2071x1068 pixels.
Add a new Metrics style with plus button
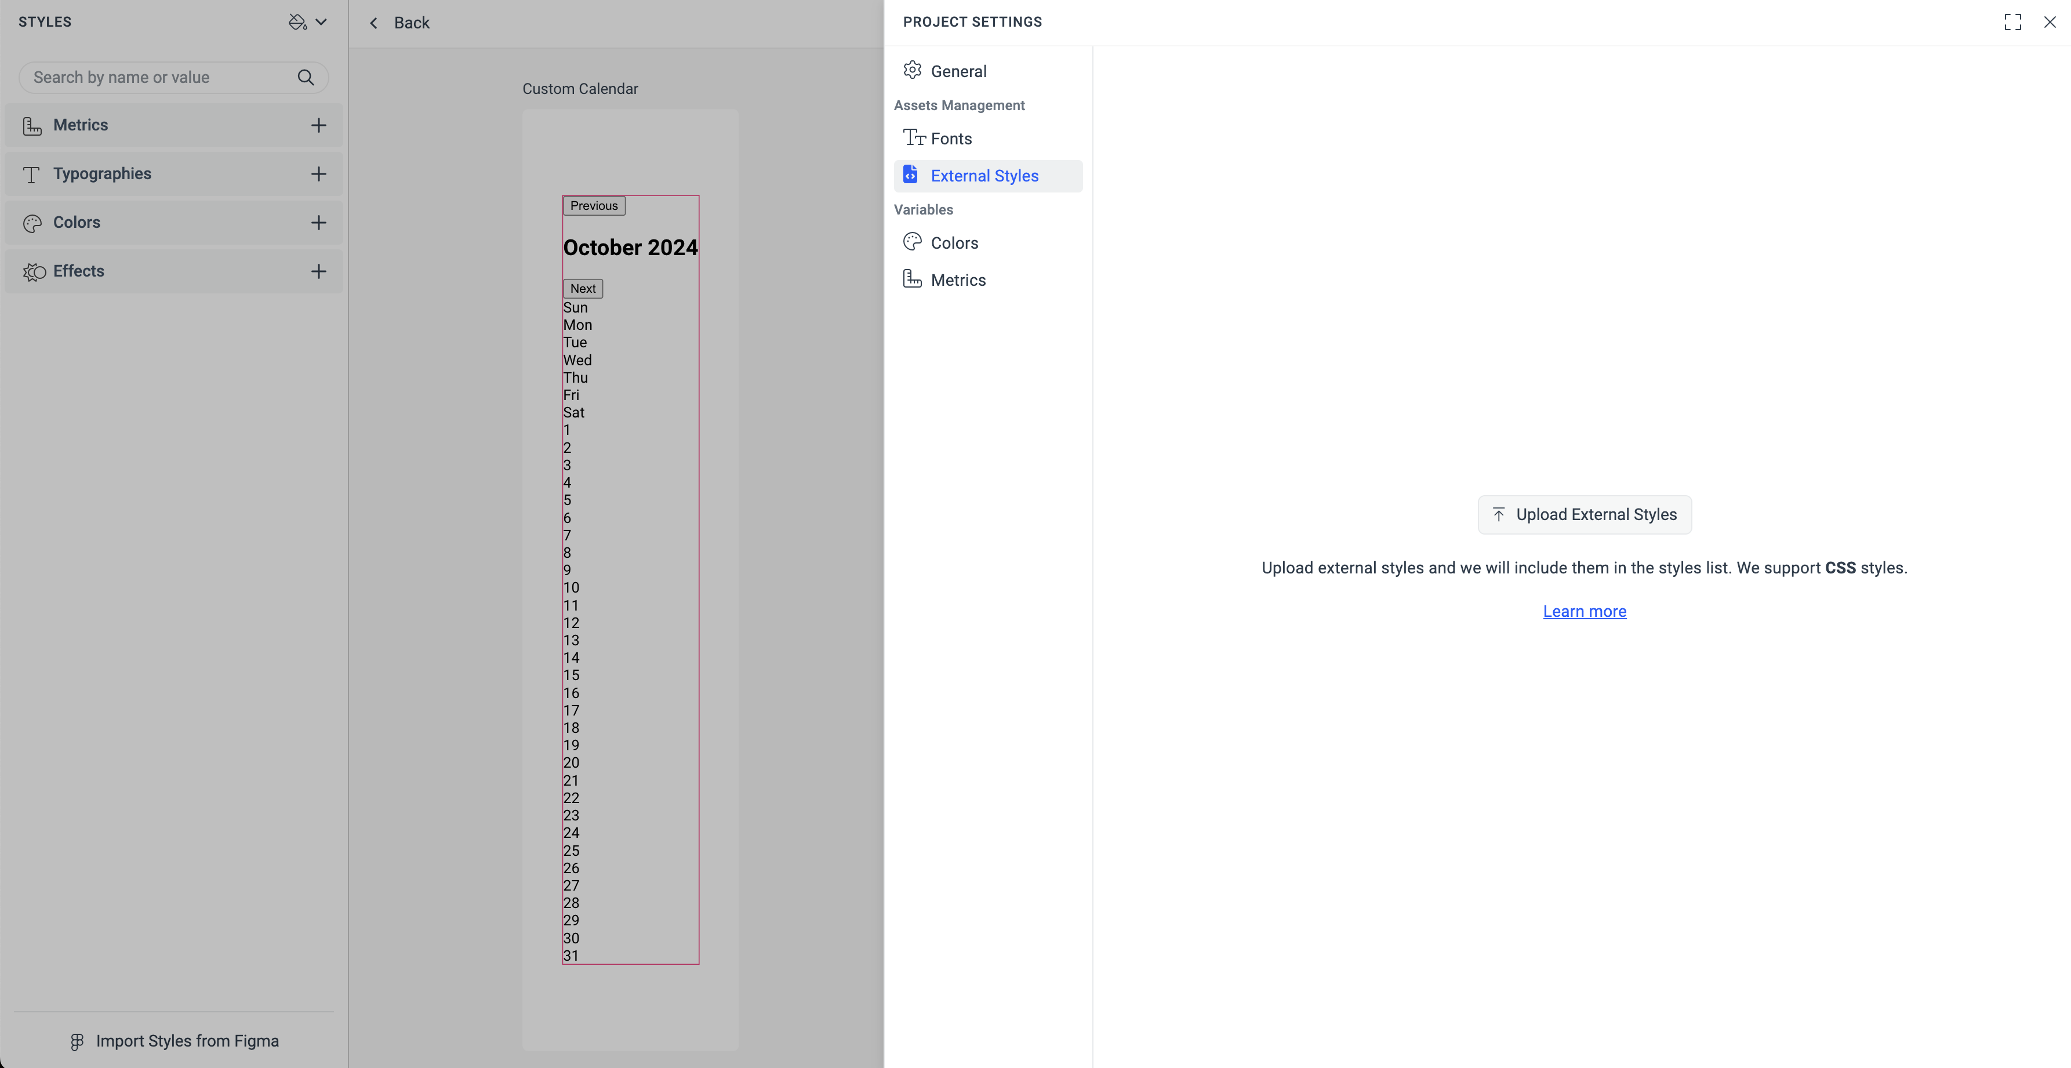click(318, 125)
